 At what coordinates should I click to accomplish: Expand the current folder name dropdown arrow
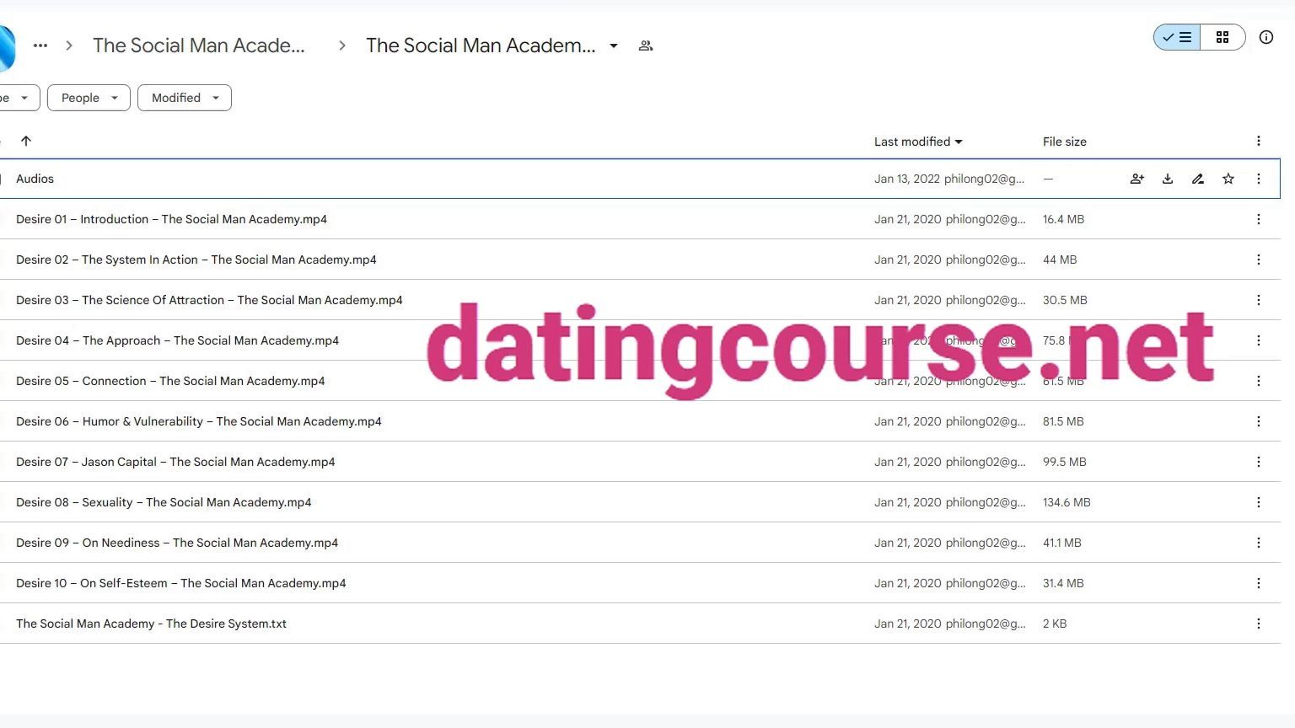pyautogui.click(x=614, y=45)
